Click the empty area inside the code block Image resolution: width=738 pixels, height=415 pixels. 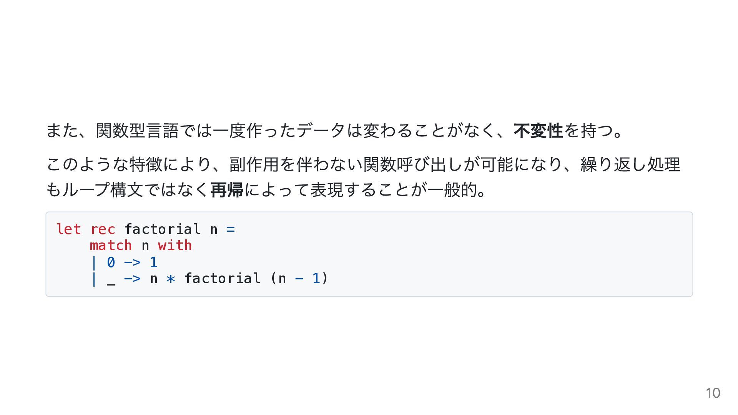500,254
